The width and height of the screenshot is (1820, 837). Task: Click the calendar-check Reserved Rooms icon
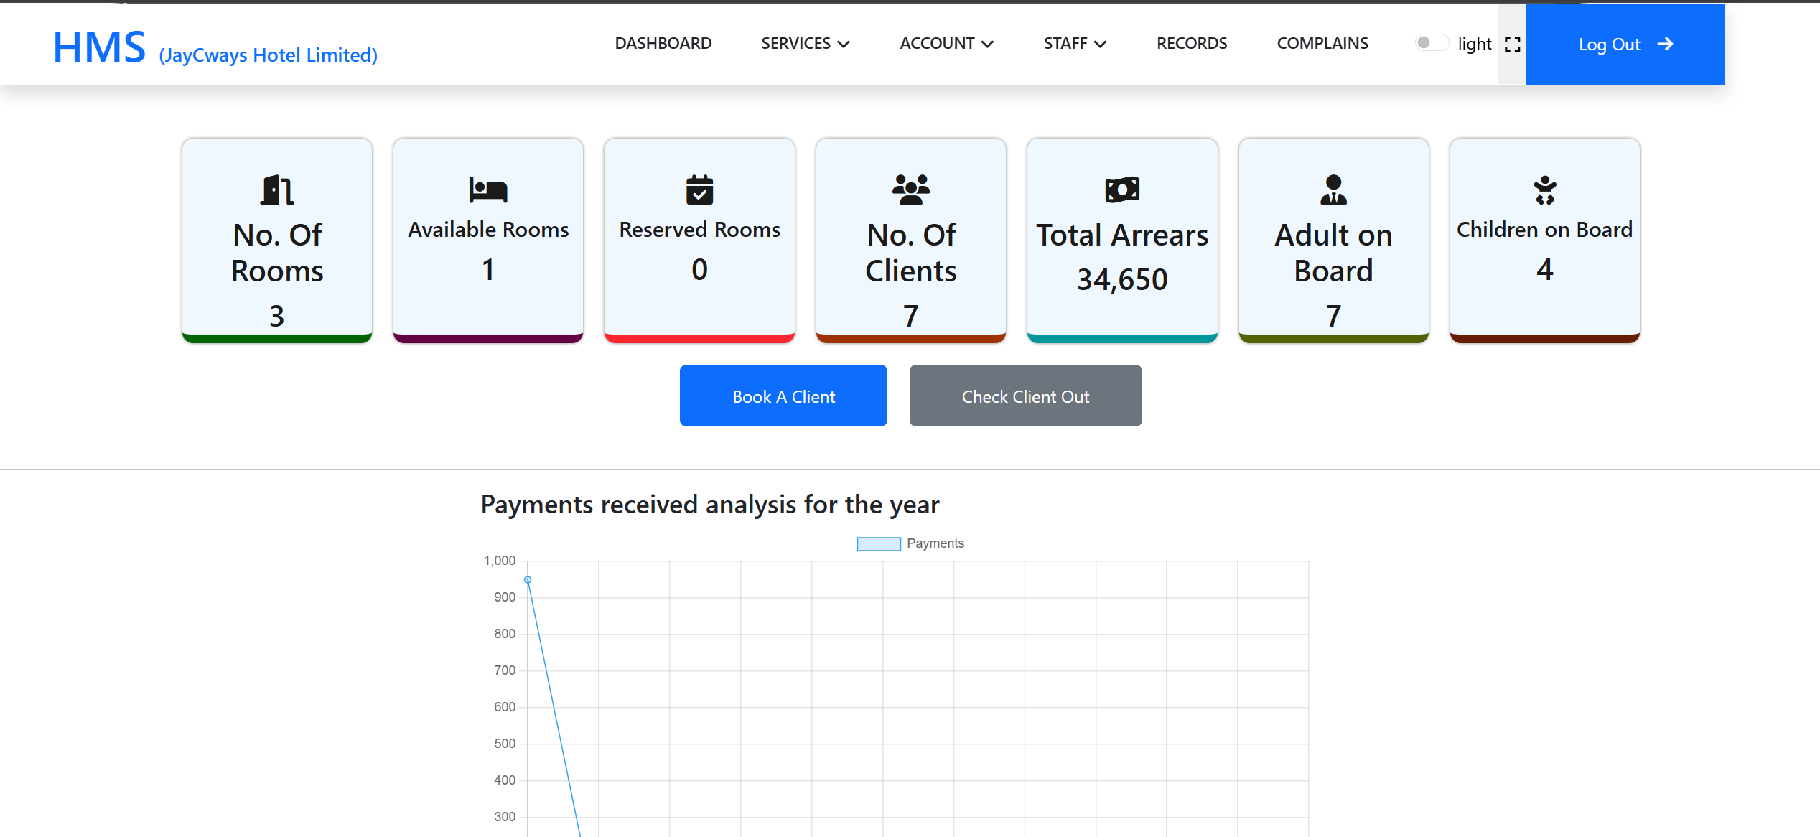(x=699, y=190)
